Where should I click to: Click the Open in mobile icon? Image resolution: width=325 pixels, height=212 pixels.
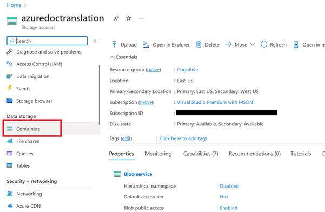[x=296, y=44]
